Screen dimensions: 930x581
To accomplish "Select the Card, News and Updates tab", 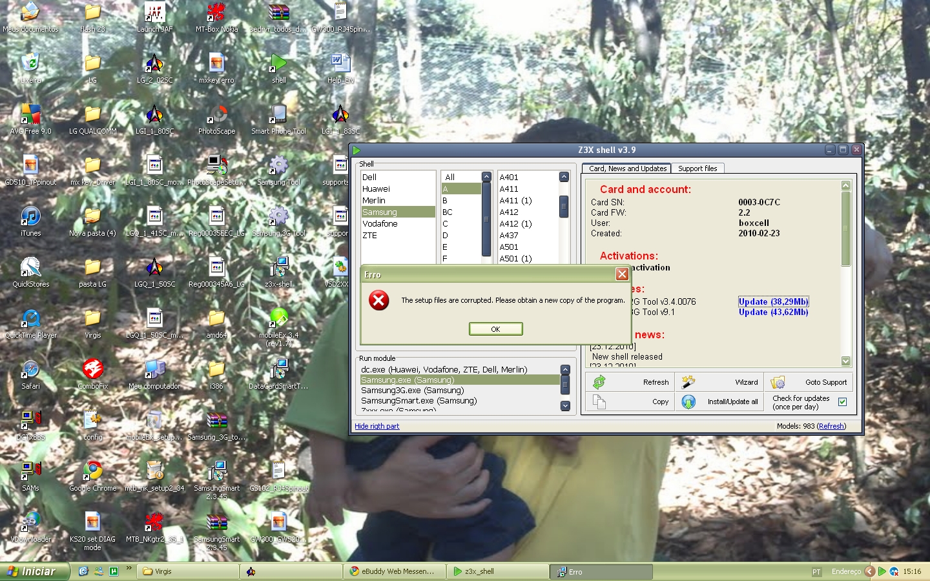I will point(627,168).
